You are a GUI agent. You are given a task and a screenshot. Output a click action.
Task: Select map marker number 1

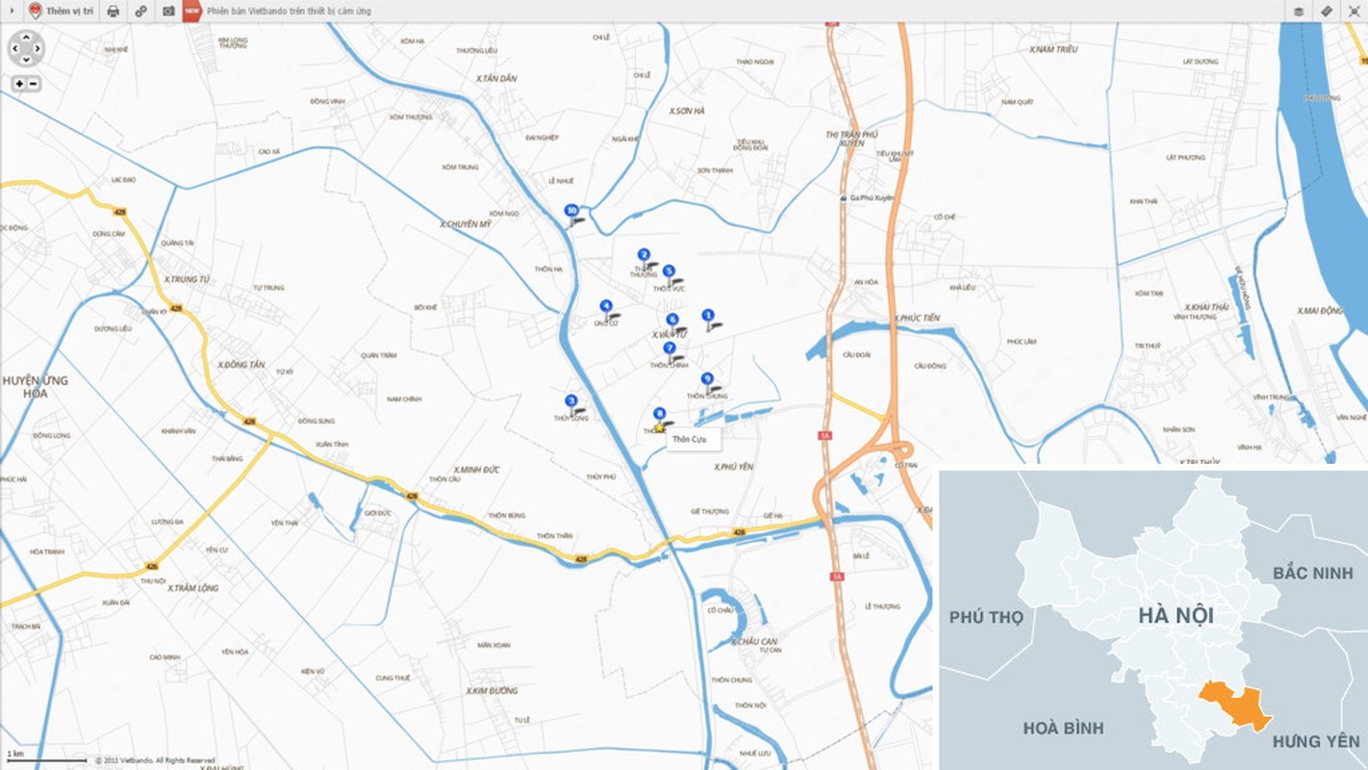tap(708, 315)
